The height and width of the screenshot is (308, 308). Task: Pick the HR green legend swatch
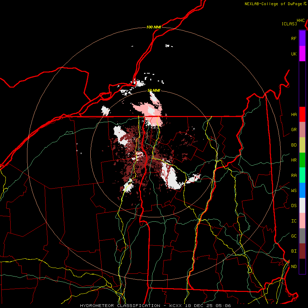click(x=302, y=160)
